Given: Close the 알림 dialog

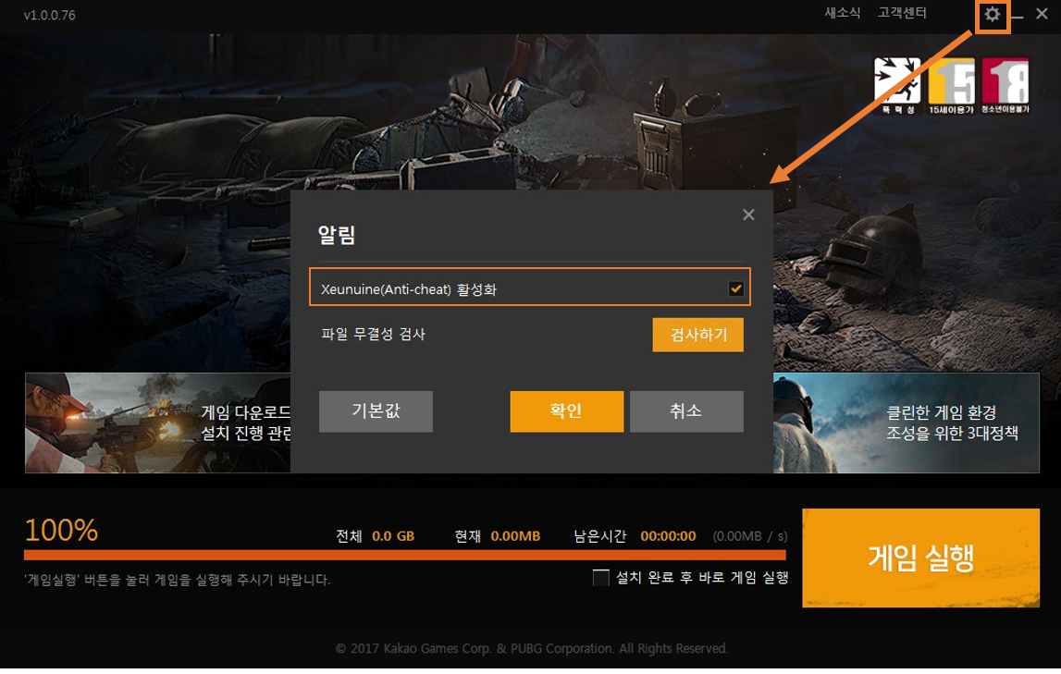Looking at the screenshot, I should tap(748, 215).
